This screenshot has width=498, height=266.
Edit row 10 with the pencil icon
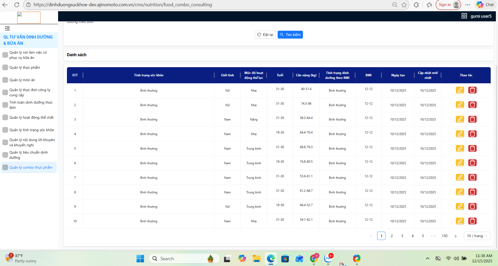pos(460,221)
